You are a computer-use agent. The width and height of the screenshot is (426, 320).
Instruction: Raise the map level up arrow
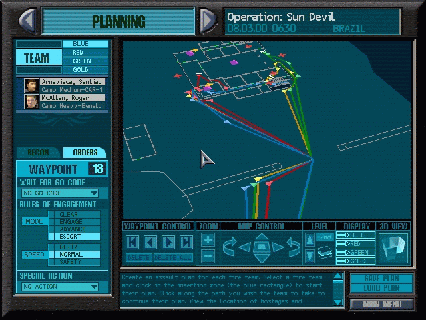pyautogui.click(x=310, y=240)
